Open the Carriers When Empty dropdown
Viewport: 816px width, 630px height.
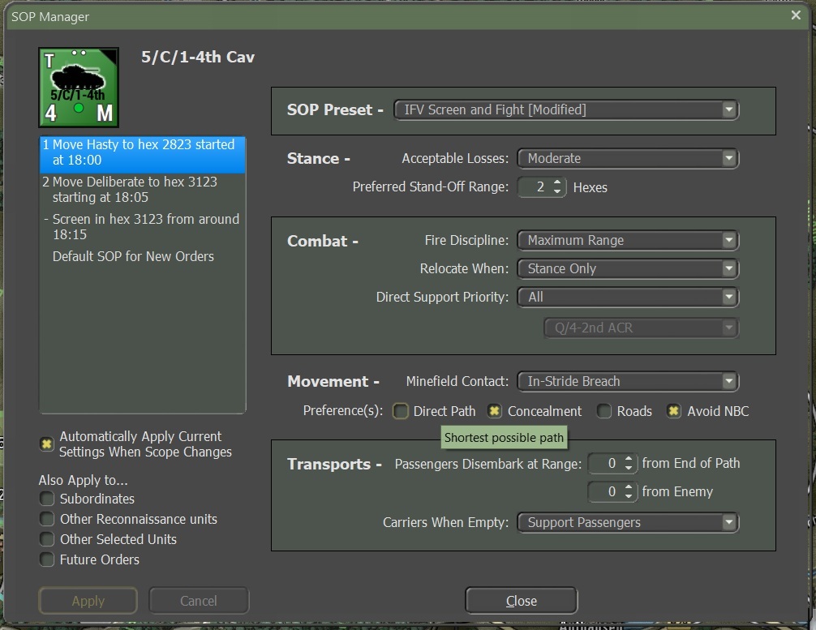(x=627, y=522)
